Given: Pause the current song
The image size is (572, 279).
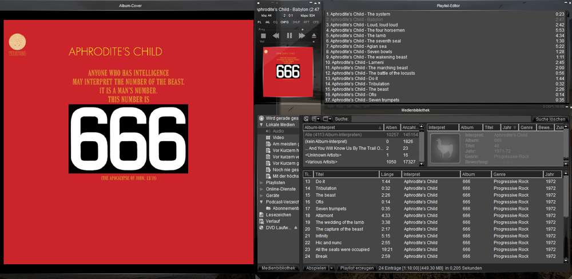Looking at the screenshot, I should [289, 35].
